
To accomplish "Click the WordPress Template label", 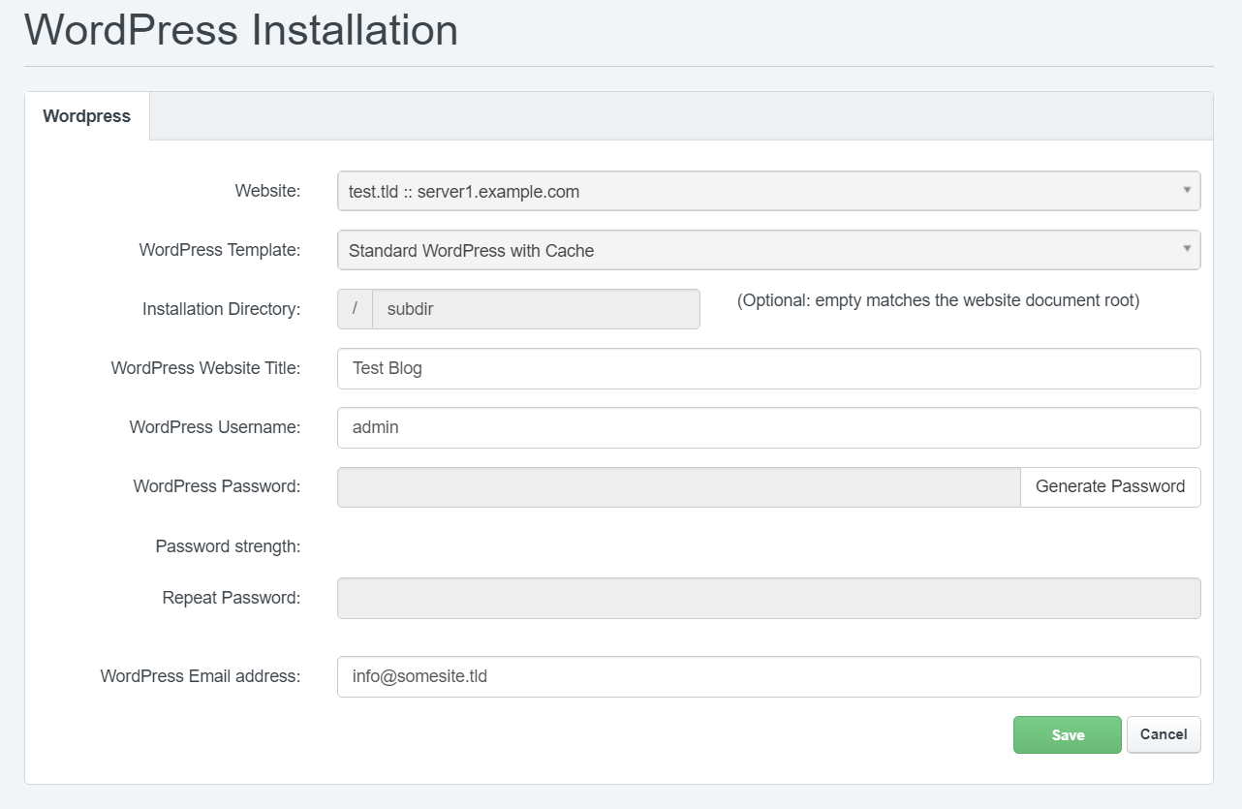I will click(x=220, y=250).
